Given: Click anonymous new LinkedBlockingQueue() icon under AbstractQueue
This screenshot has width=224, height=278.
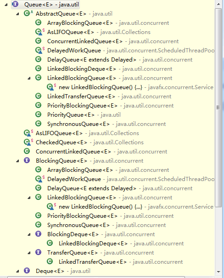Looking at the screenshot, I should pos(51,87).
